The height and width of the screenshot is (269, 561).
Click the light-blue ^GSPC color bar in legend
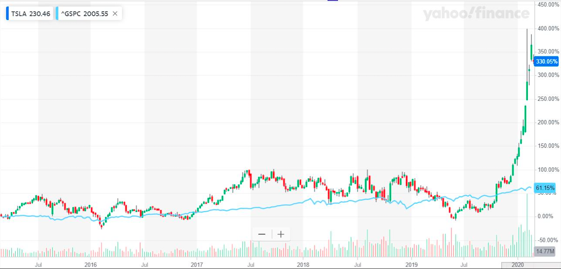point(57,14)
